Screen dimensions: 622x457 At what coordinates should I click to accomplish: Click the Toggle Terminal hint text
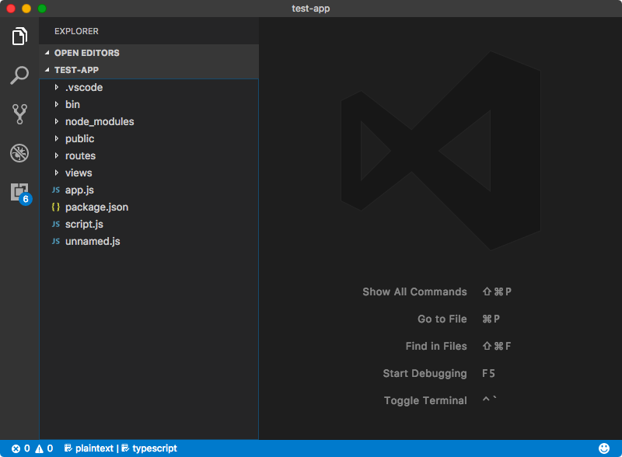click(x=425, y=401)
